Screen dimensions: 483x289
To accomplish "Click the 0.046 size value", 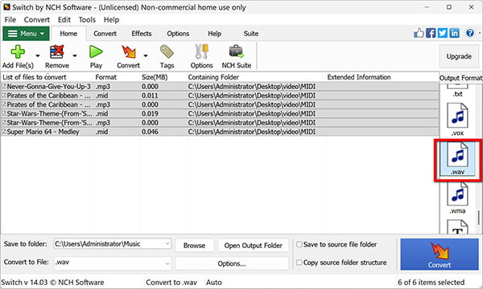I will [150, 132].
